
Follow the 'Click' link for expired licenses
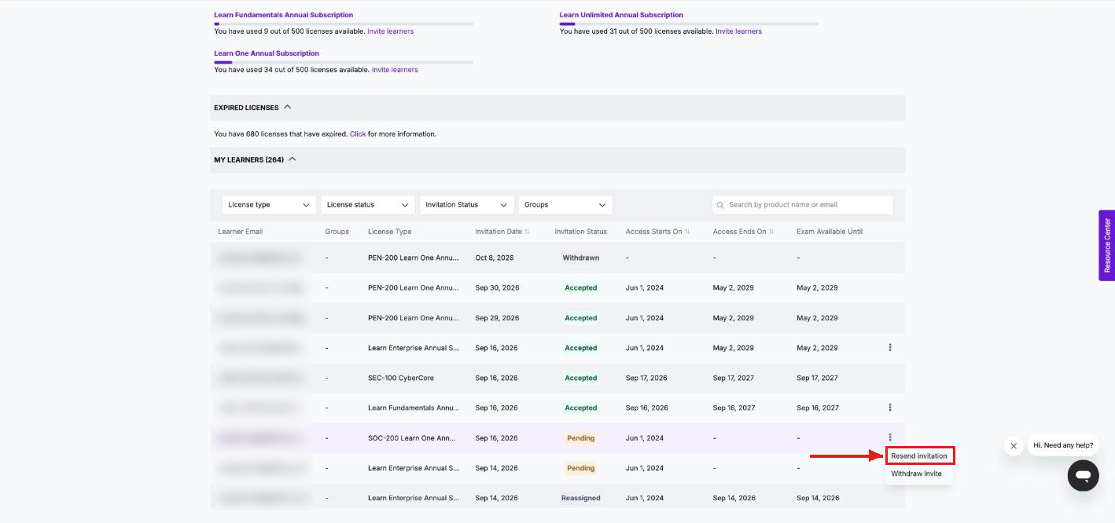(x=358, y=134)
